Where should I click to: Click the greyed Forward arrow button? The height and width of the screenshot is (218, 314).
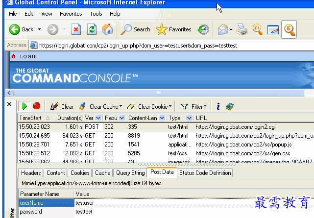pyautogui.click(x=53, y=29)
